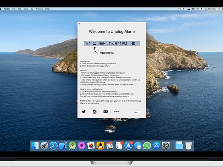Open the Instagram link icon
Image resolution: width=223 pixels, height=167 pixels.
[x=95, y=112]
